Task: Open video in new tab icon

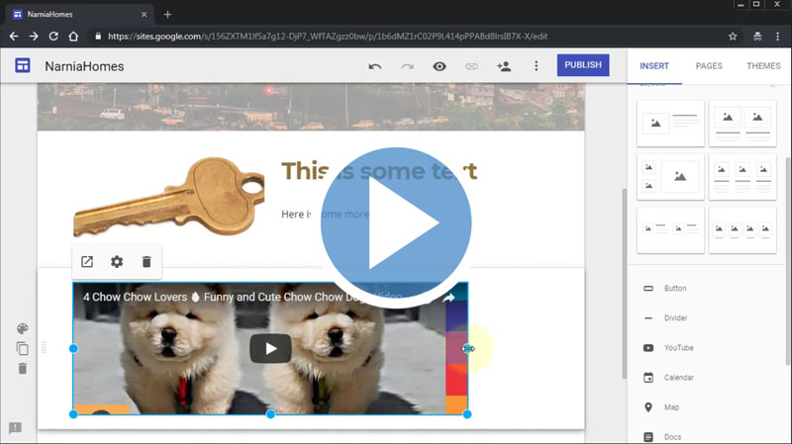Action: [x=87, y=262]
